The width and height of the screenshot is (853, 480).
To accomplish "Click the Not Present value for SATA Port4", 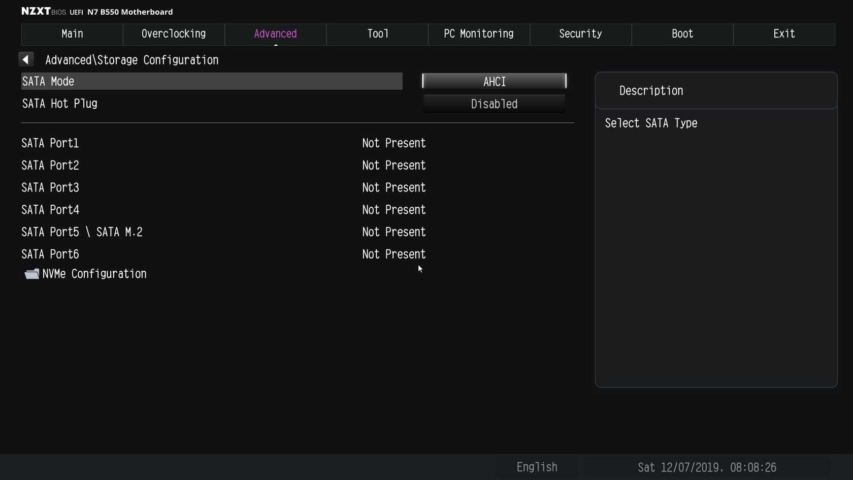I will pyautogui.click(x=394, y=210).
